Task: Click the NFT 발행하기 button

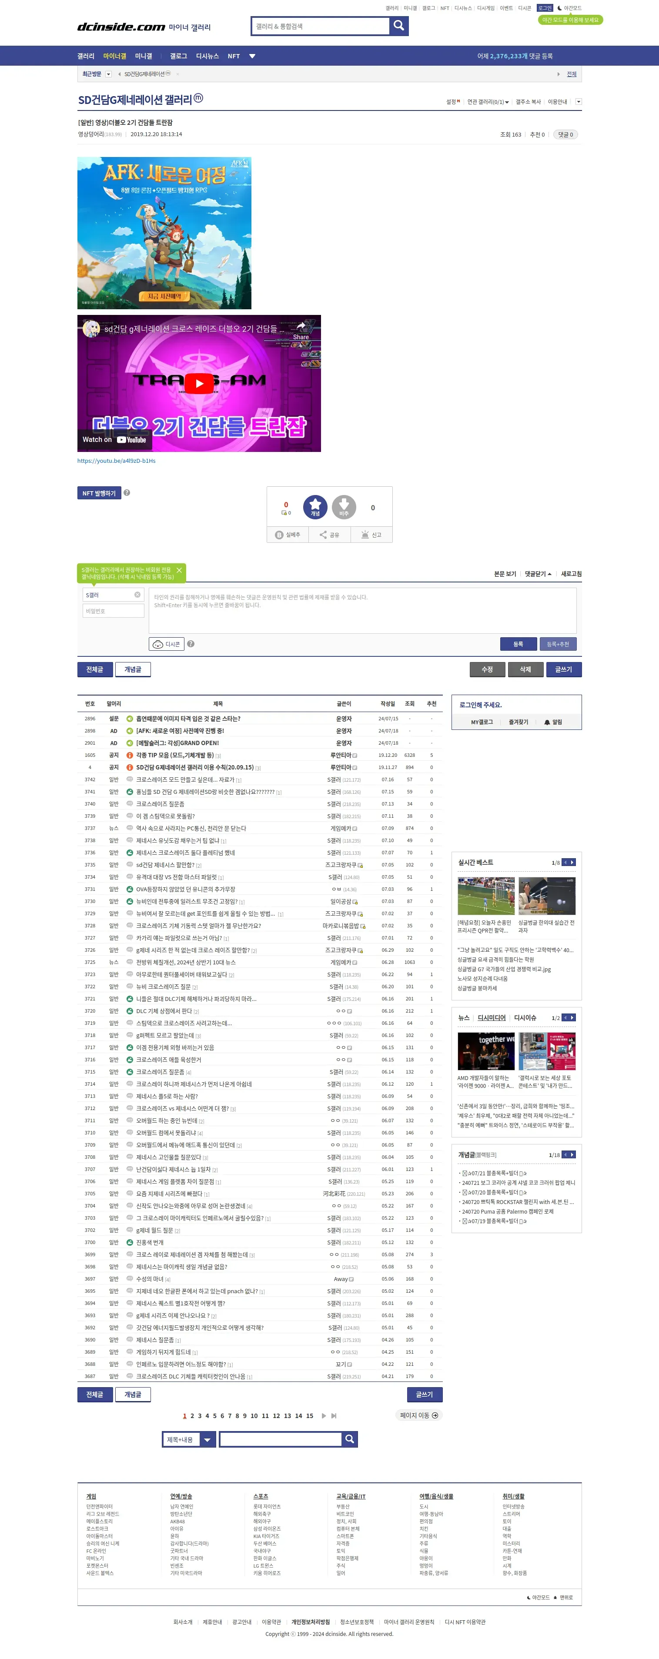Action: [x=99, y=493]
